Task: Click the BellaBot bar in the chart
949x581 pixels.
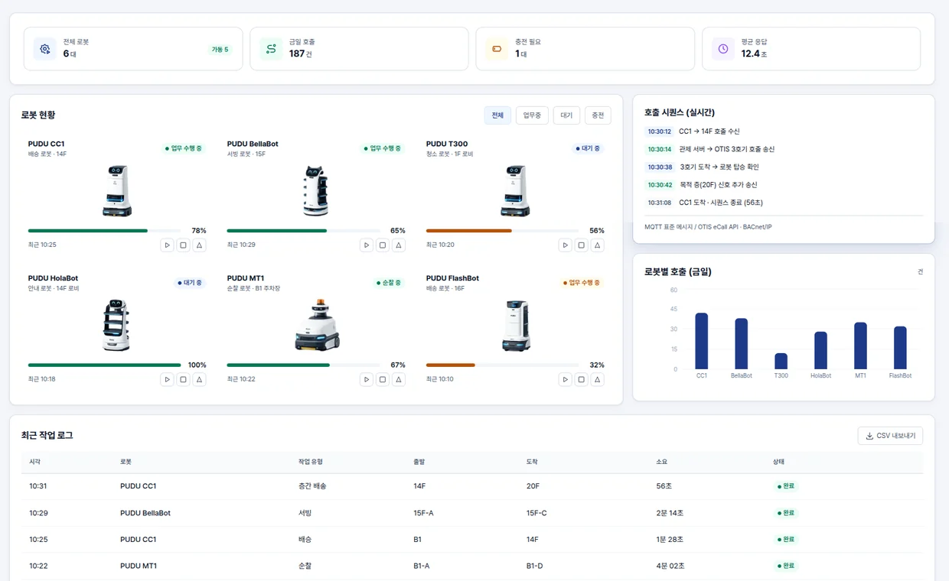Action: 741,344
